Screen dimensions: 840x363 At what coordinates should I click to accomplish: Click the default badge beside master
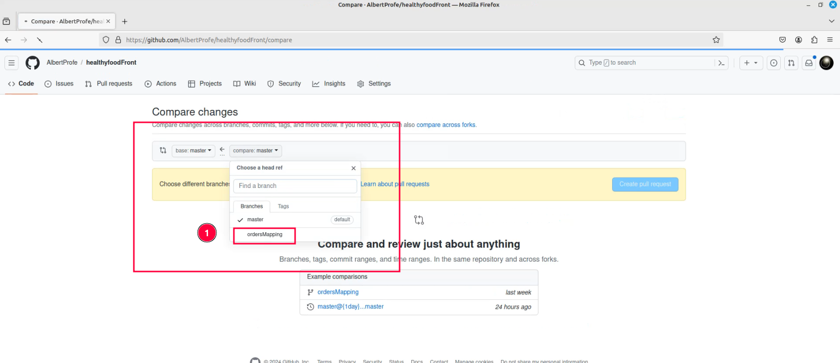coord(342,220)
